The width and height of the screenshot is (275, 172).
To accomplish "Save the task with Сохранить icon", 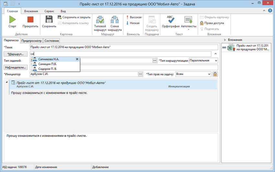I will coord(49,21).
